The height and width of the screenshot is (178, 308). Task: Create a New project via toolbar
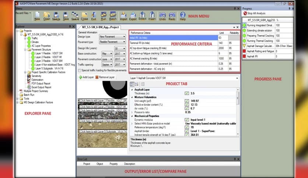37,15
